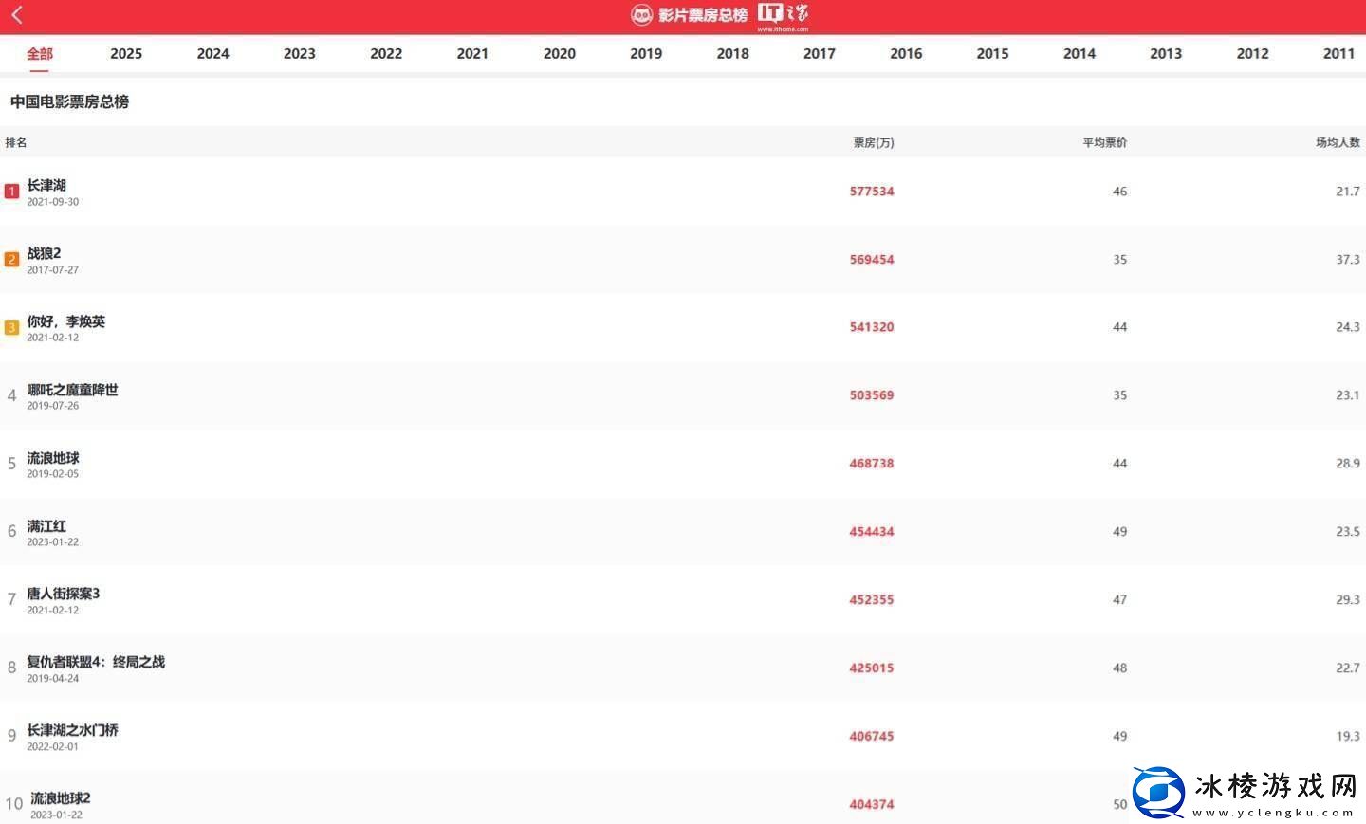Click the yellow rank 3 badge
Screen dimensions: 1366x824
pos(11,328)
